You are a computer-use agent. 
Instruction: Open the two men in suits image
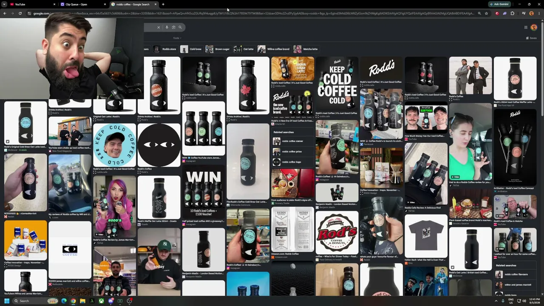coord(470,75)
